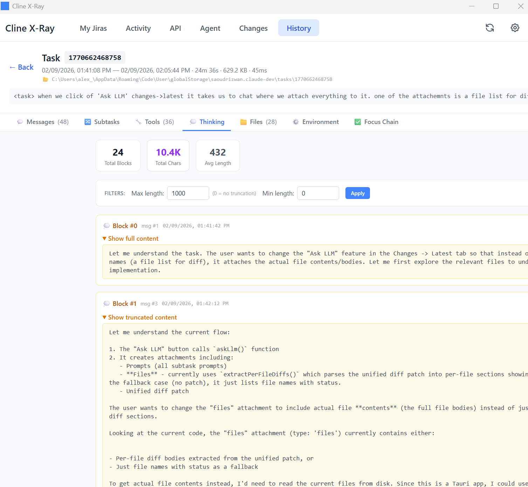528x487 pixels.
Task: Click the Block #0 title
Action: click(125, 226)
